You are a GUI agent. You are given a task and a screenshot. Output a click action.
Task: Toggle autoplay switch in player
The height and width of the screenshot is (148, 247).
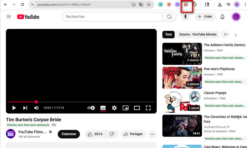(x=91, y=108)
